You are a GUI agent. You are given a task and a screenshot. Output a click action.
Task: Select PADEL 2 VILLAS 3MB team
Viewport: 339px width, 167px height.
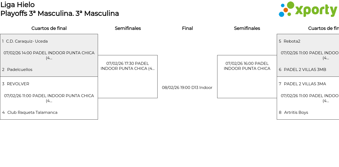pos(305,70)
